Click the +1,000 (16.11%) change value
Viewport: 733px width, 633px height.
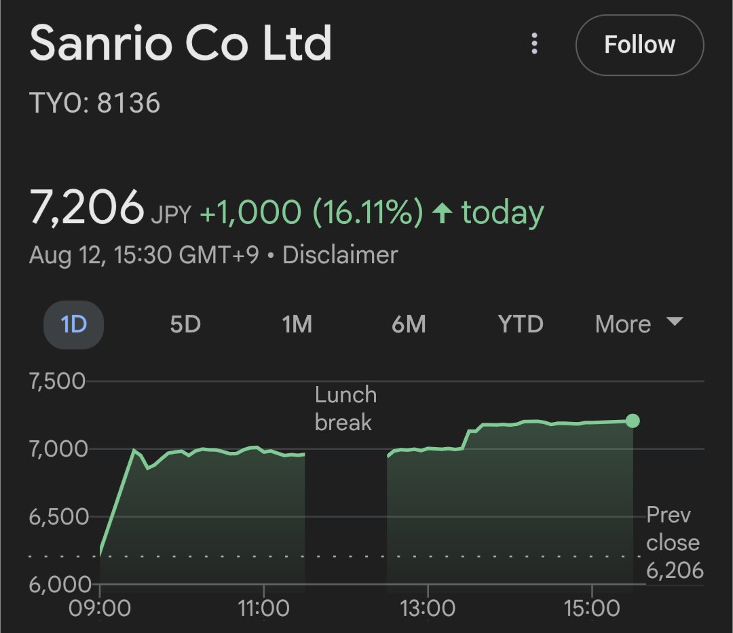point(311,212)
